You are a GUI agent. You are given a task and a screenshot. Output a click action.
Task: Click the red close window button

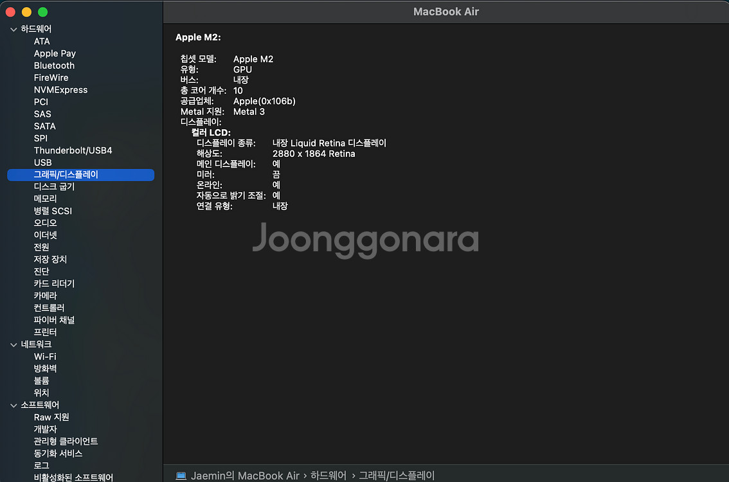(x=10, y=12)
